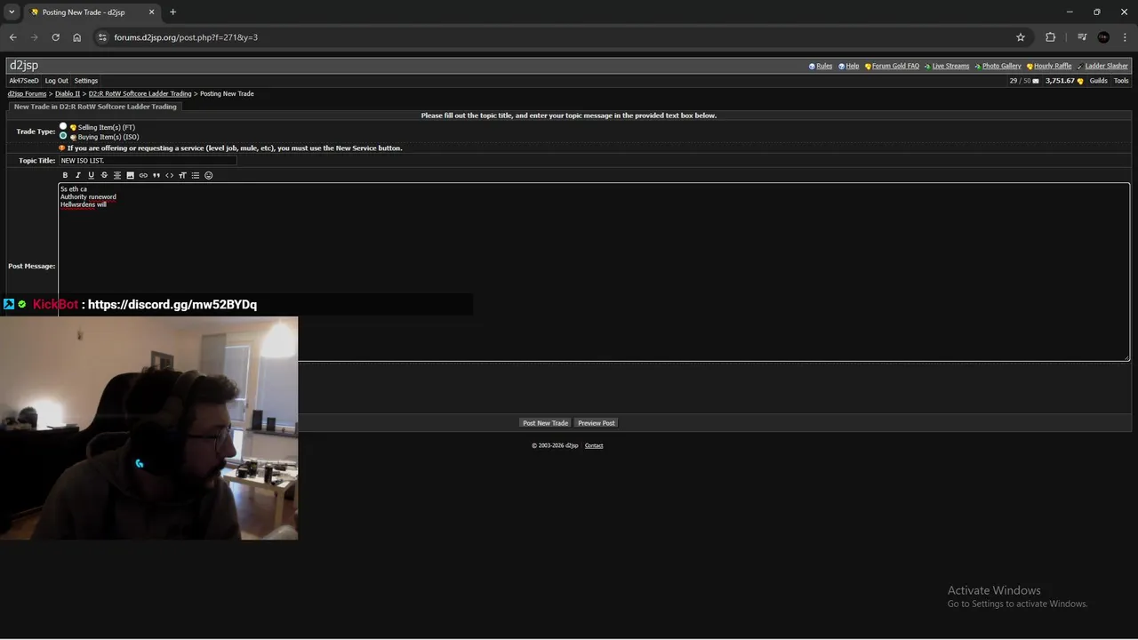The width and height of the screenshot is (1138, 640).
Task: Open Chrome three-dot menu
Action: tap(1125, 37)
